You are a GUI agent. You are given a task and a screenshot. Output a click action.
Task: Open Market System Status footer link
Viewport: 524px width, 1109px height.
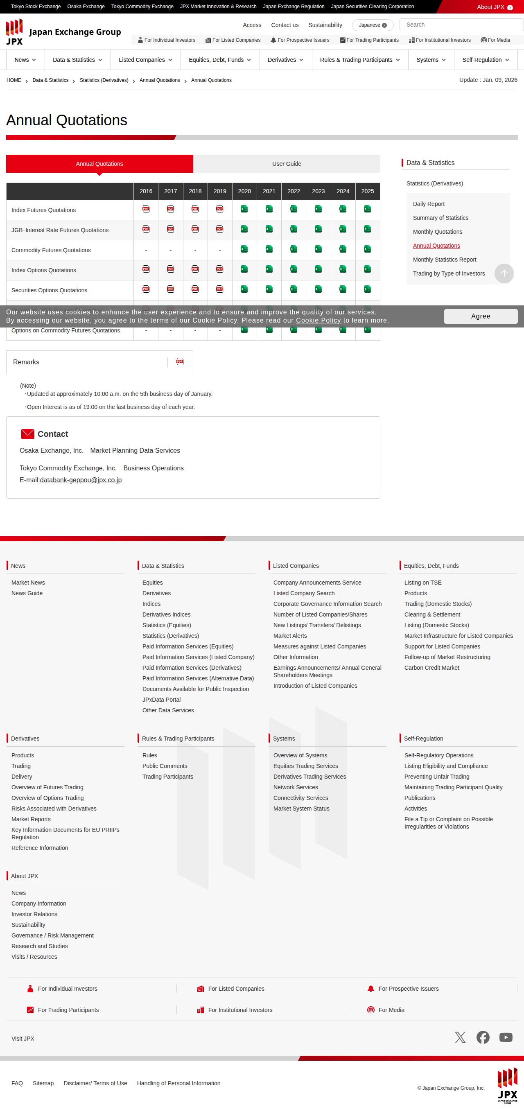point(301,809)
